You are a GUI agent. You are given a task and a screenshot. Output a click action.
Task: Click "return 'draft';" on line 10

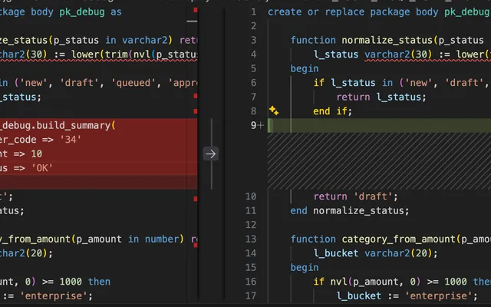pos(355,196)
